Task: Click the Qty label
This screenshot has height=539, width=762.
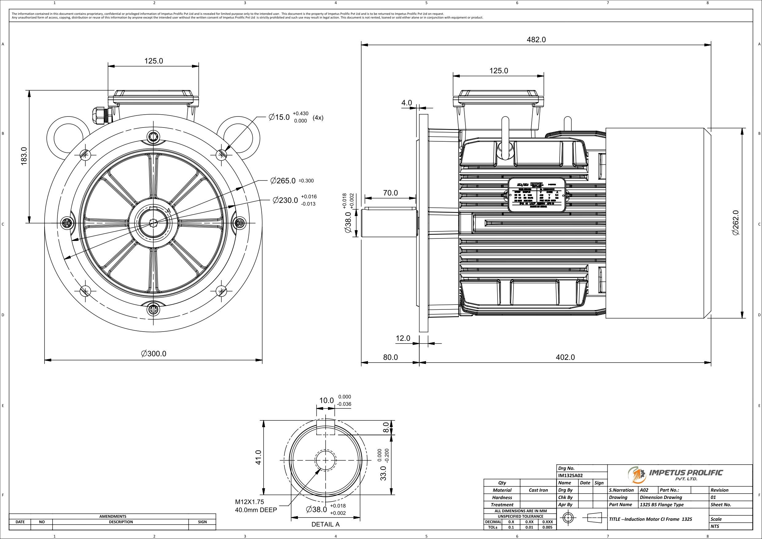Action: tap(502, 483)
